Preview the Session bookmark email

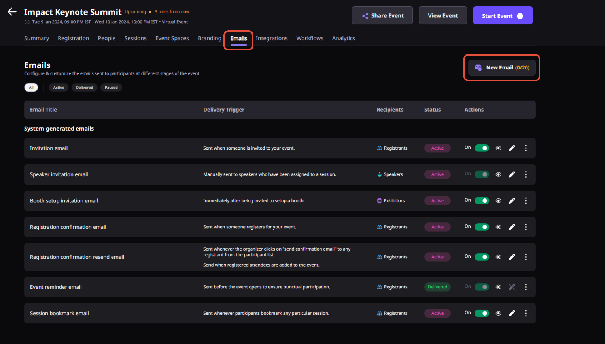(x=498, y=313)
